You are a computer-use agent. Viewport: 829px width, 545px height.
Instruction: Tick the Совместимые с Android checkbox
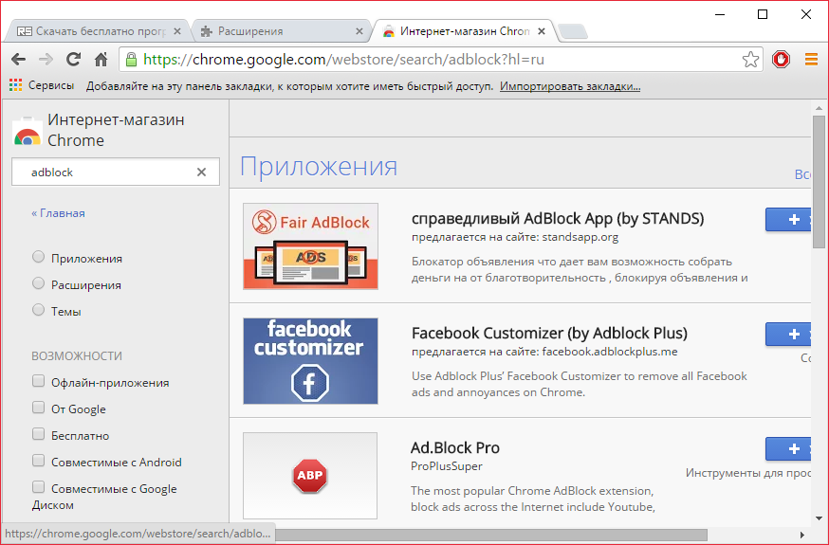point(38,460)
